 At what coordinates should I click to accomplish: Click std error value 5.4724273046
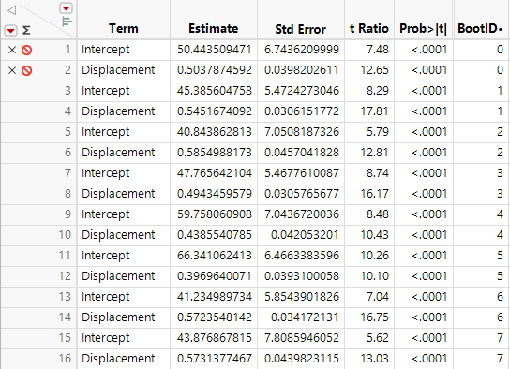tap(302, 91)
